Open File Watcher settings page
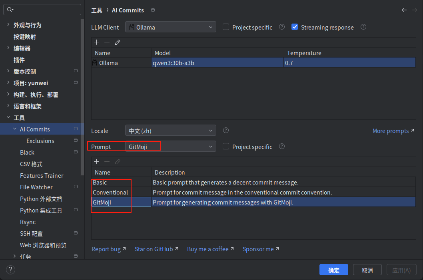Screen dimensions: 423x280 (x=36, y=187)
